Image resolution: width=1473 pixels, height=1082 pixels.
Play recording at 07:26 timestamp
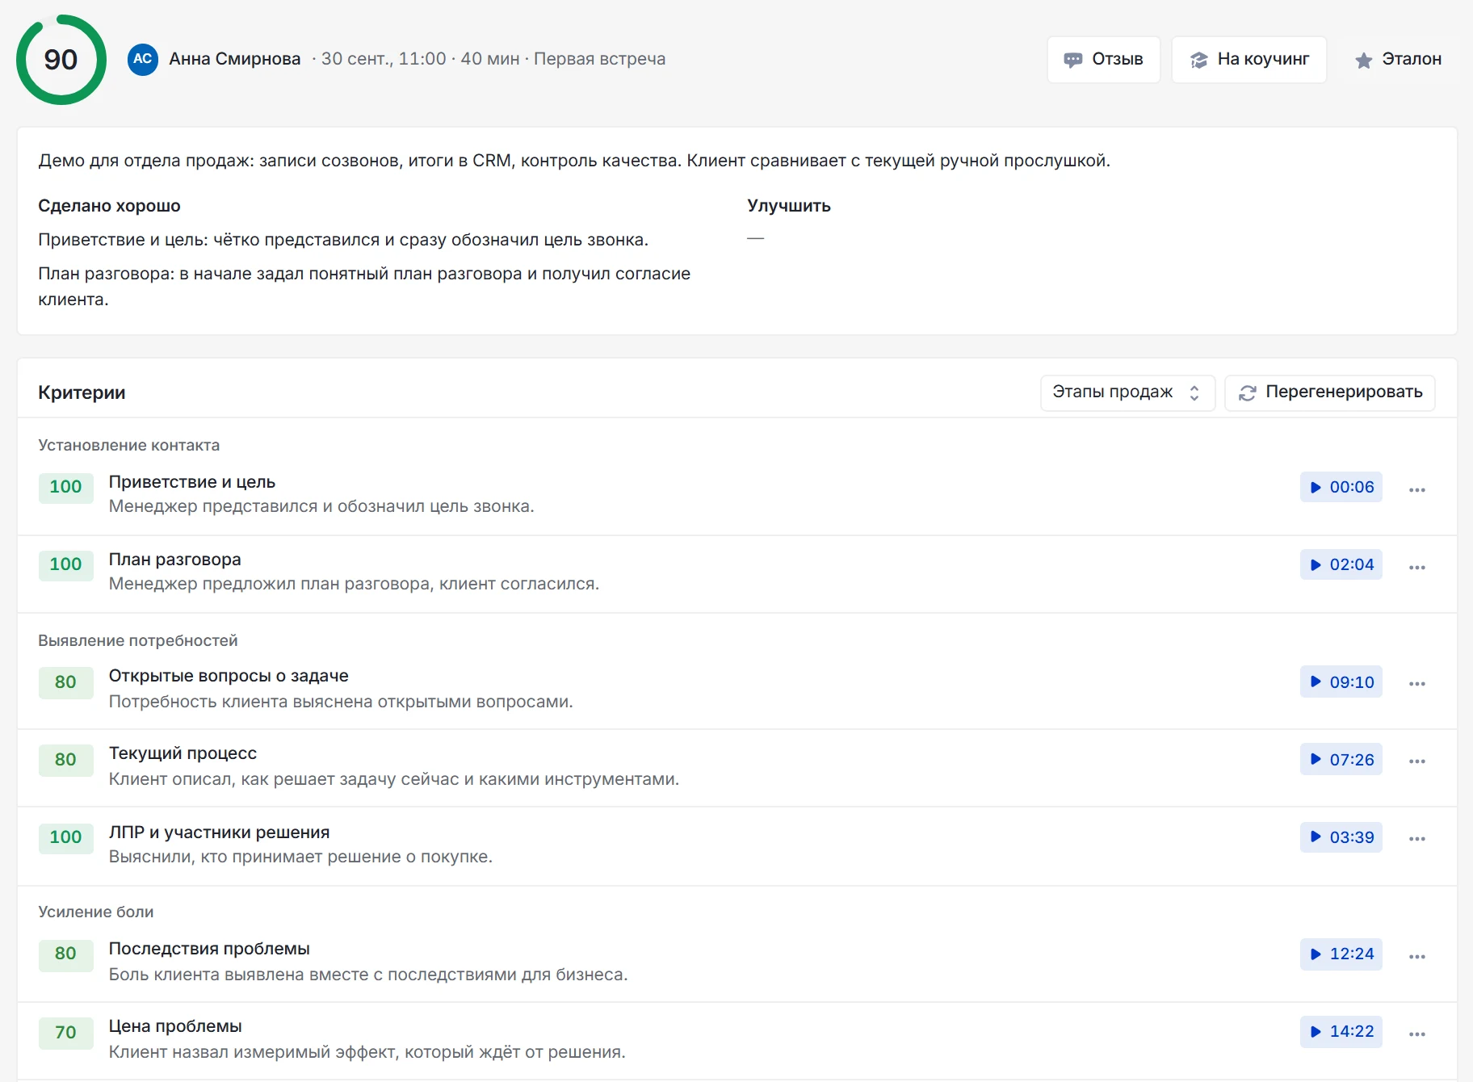[1341, 760]
